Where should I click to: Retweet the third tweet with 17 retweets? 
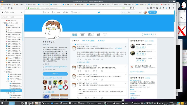[86, 80]
